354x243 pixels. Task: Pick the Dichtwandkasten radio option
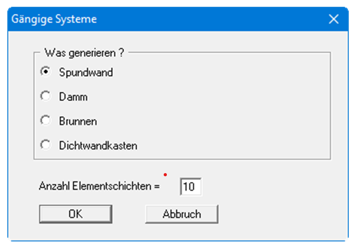pos(46,145)
